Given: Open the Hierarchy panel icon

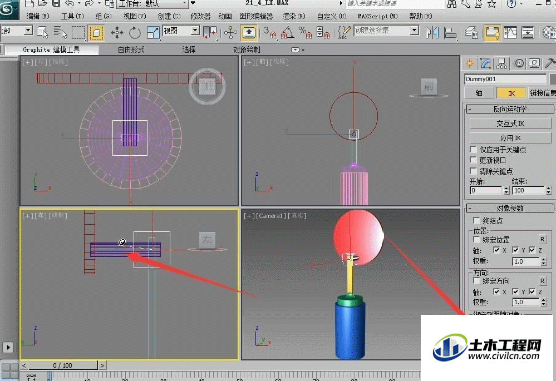Looking at the screenshot, I should 502,63.
